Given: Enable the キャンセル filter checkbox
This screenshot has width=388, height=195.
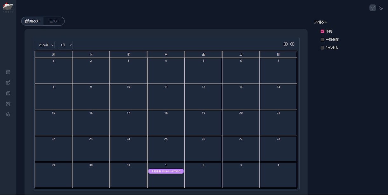Looking at the screenshot, I should [322, 48].
